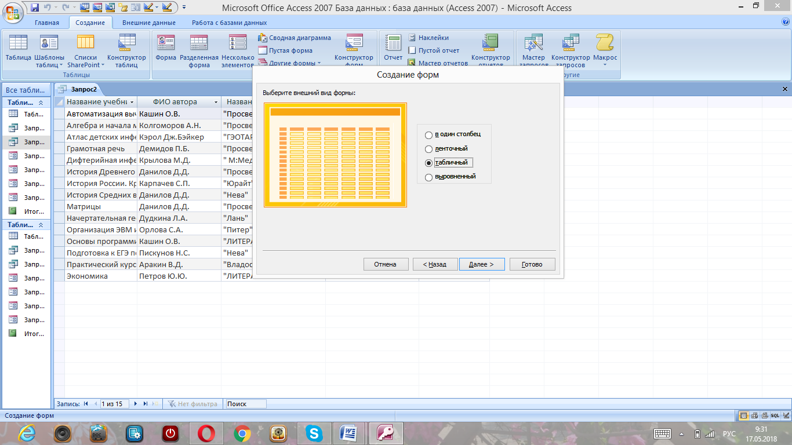Viewport: 792px width, 445px height.
Task: Open the Макрос dropdown
Action: [605, 51]
